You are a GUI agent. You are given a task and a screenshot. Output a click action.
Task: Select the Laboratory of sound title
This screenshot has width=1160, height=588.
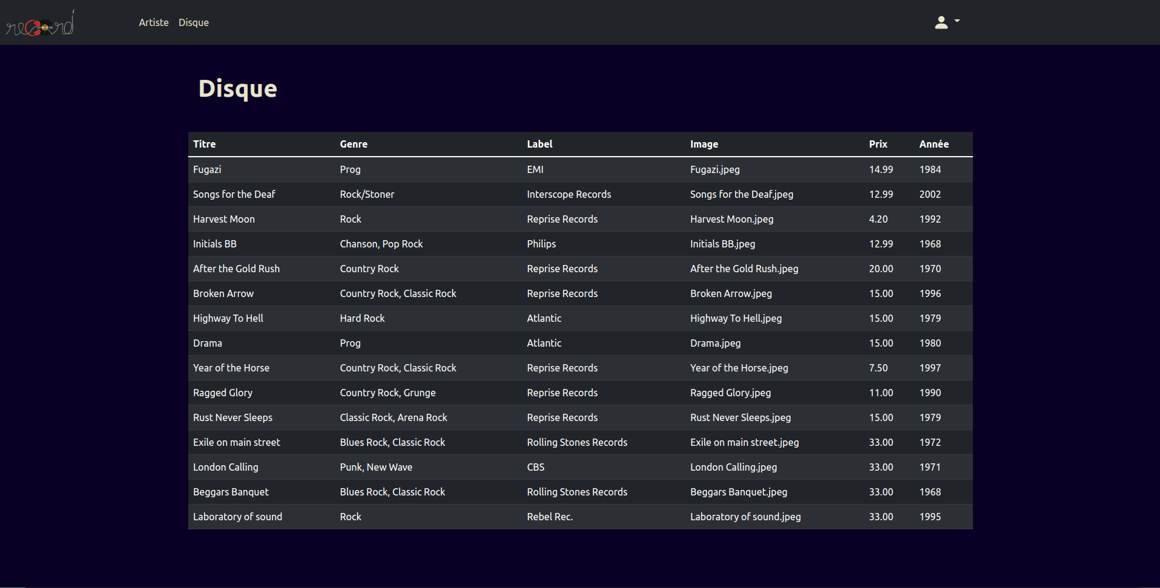[x=237, y=517]
